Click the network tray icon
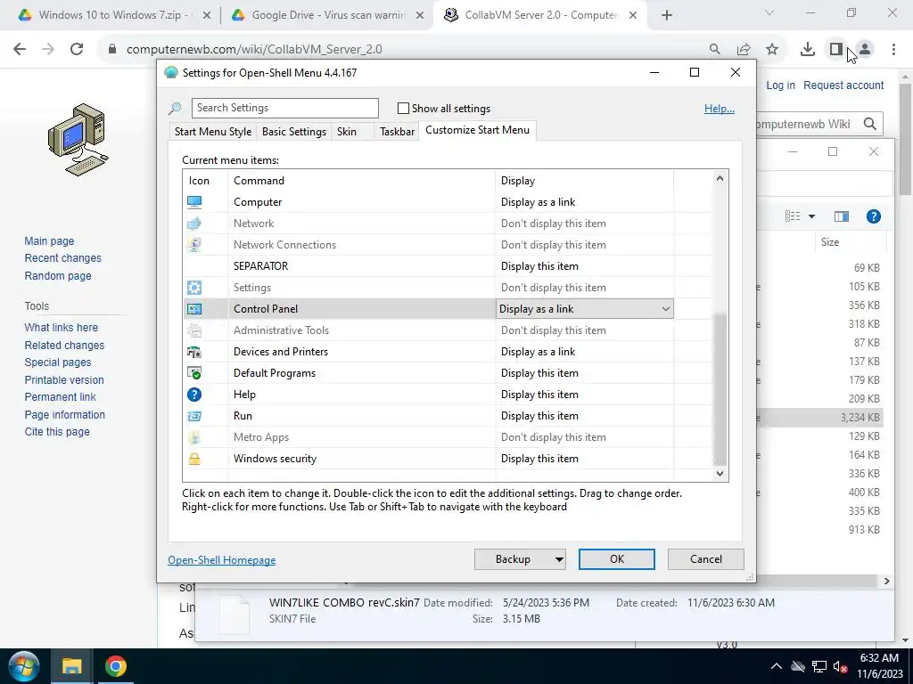913x684 pixels. [819, 666]
